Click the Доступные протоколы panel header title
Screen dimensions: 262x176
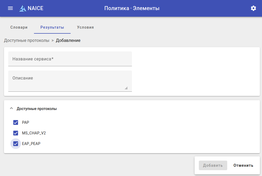(37, 109)
